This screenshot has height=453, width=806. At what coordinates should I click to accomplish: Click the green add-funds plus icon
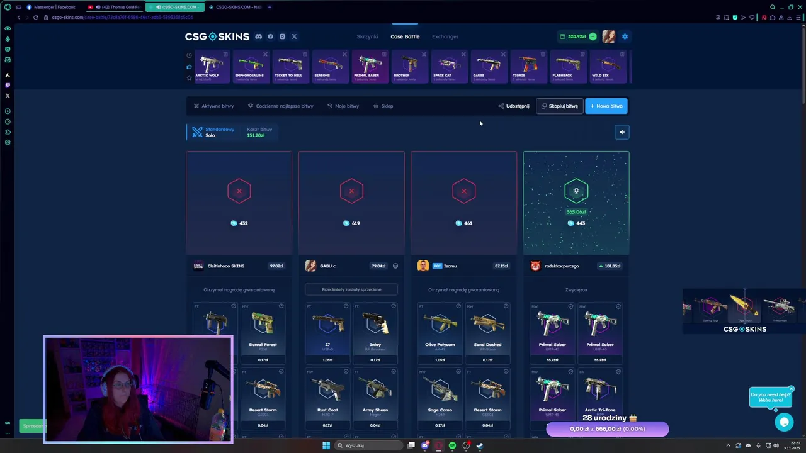click(x=593, y=36)
